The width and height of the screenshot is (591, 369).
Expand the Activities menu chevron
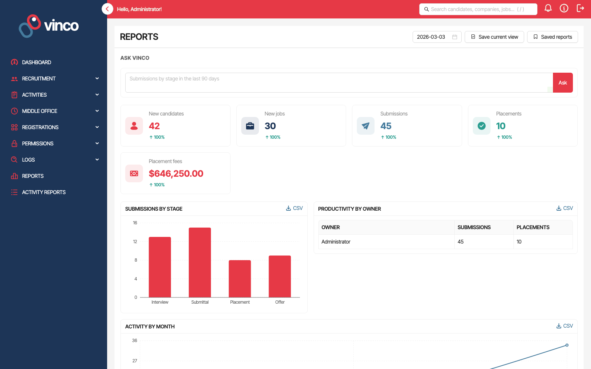tap(97, 94)
